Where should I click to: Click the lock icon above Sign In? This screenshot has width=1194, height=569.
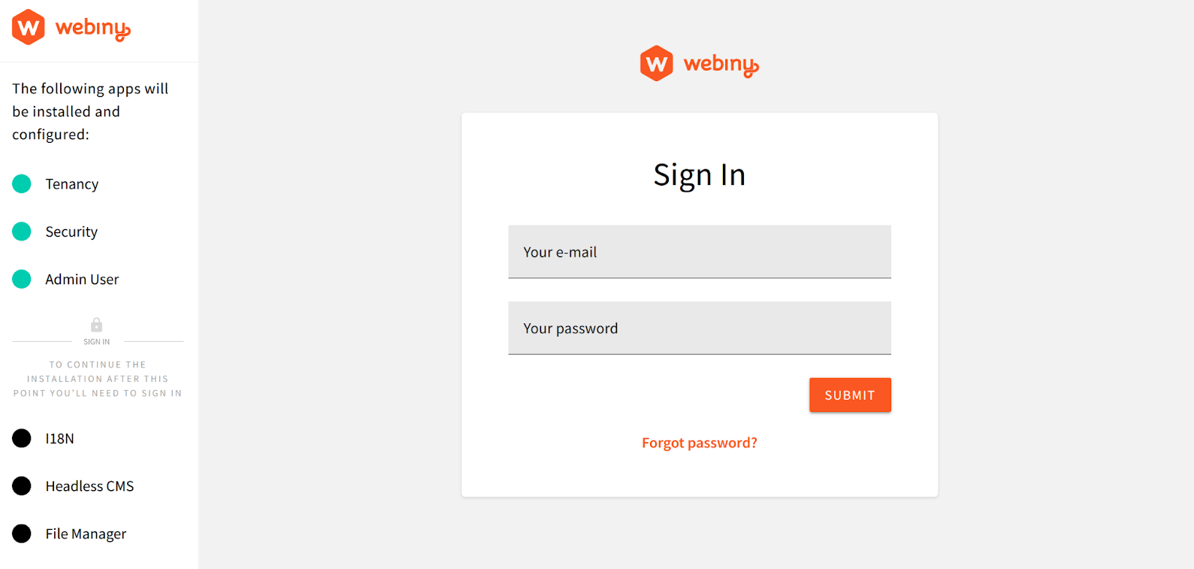click(96, 325)
